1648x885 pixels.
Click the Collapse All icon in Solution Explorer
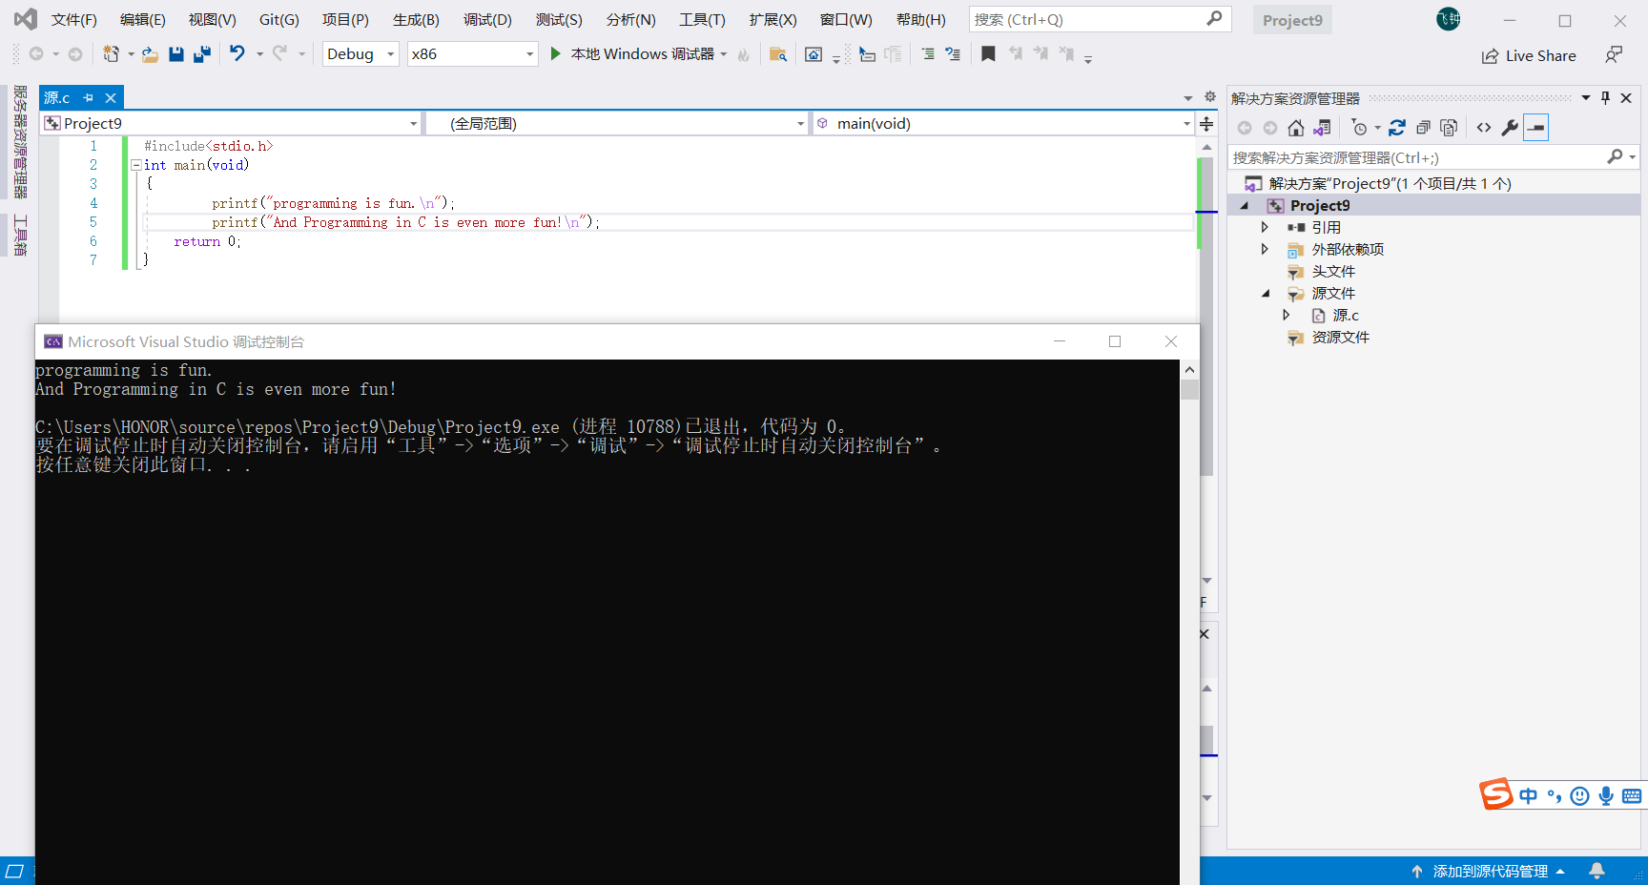1423,128
